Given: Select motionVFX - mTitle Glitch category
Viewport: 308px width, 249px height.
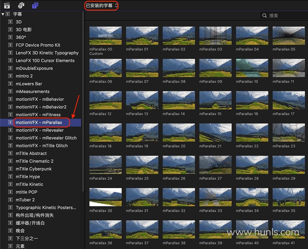Looking at the screenshot, I should point(42,146).
